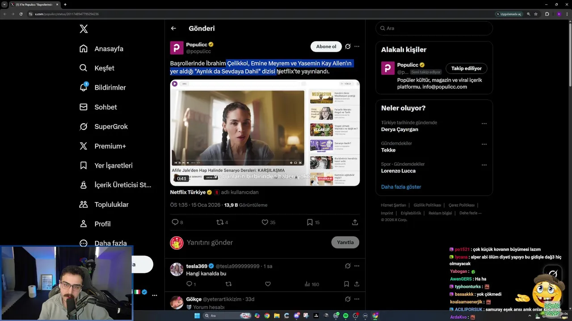Click the Takip ediyor button for Populicc
Viewport: 572px width, 321px height.
[466, 68]
